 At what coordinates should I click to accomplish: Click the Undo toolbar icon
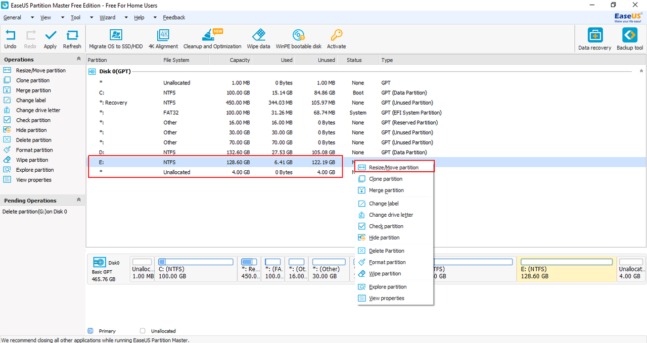(10, 39)
